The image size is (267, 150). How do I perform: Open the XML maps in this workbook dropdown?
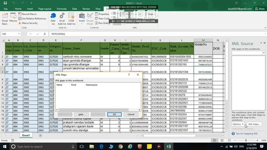coord(264,53)
